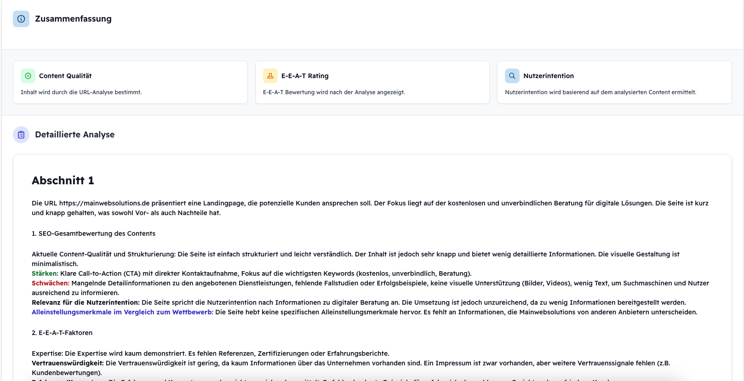Click the Abschnitt 1 heading
Screen dimensions: 744x381
[x=63, y=181]
